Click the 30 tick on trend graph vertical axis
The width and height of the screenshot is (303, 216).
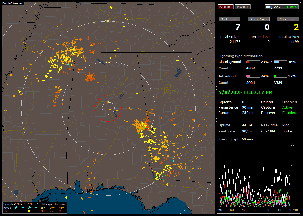pos(293,144)
